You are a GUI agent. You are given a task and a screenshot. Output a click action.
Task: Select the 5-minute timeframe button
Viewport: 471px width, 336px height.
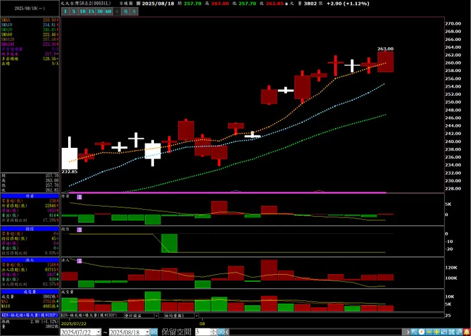click(74, 12)
